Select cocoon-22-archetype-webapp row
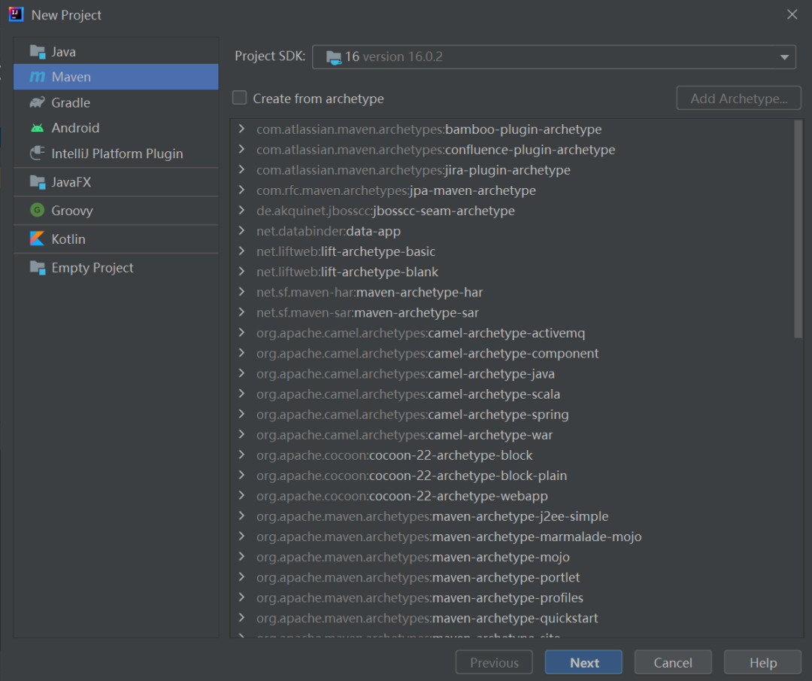This screenshot has width=812, height=681. point(512,496)
